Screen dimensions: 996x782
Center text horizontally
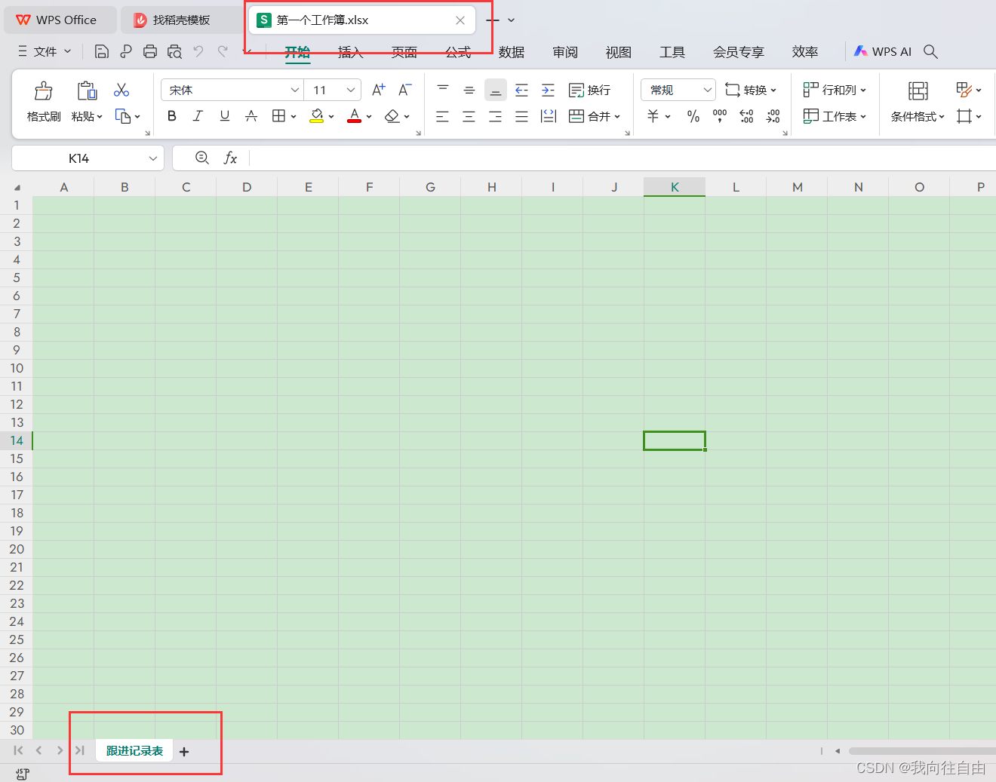pyautogui.click(x=469, y=116)
